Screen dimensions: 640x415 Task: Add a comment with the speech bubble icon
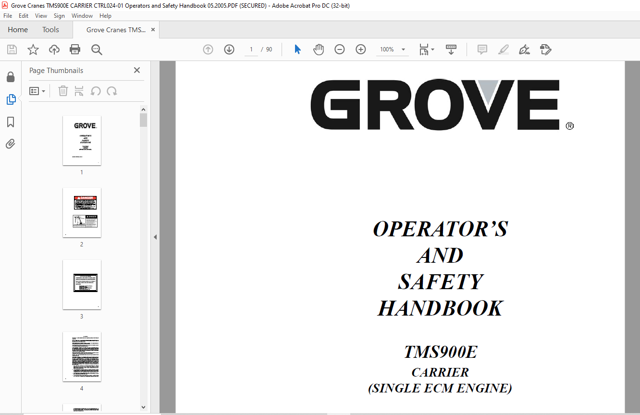pos(482,49)
